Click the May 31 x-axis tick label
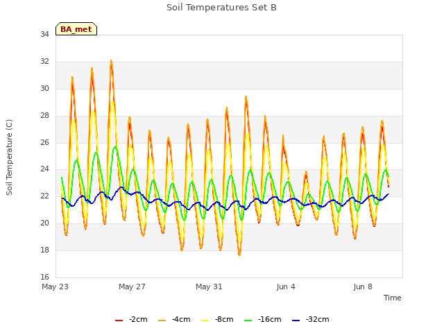Viewport: 444px width, 333px height. (209, 287)
